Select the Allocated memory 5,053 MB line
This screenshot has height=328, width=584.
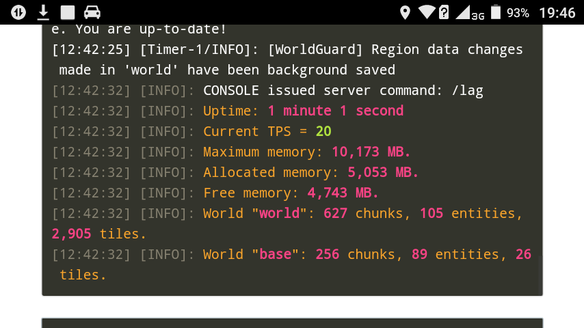click(235, 172)
